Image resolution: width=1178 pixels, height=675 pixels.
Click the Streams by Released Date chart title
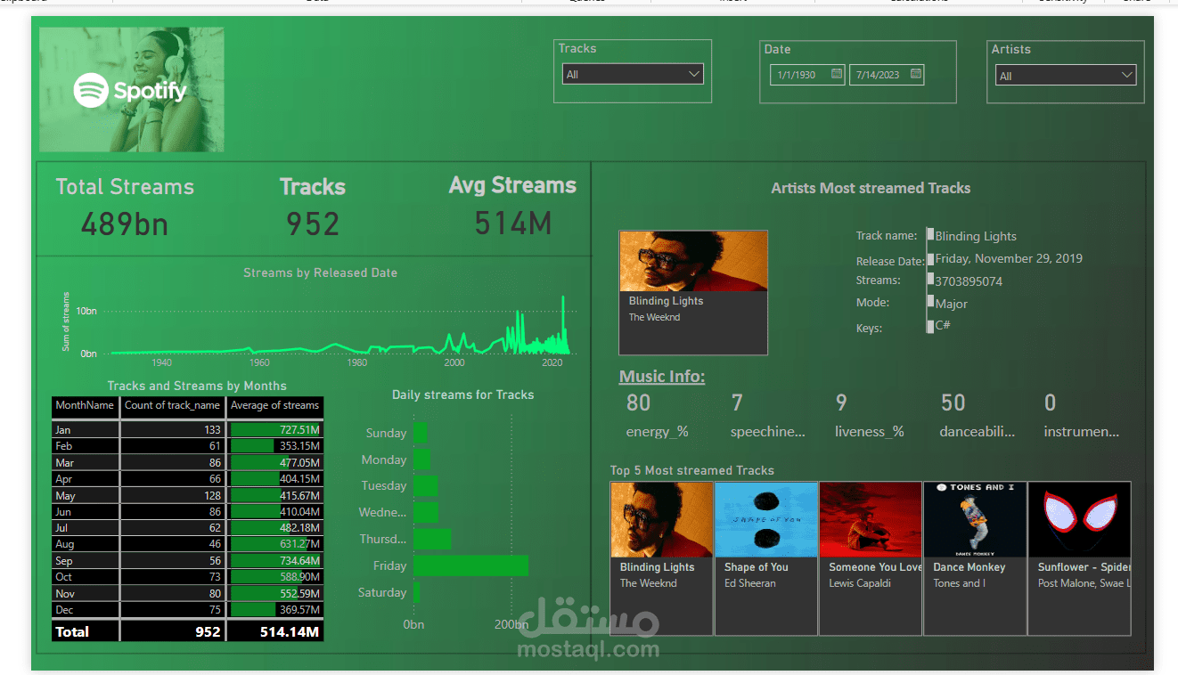click(320, 272)
